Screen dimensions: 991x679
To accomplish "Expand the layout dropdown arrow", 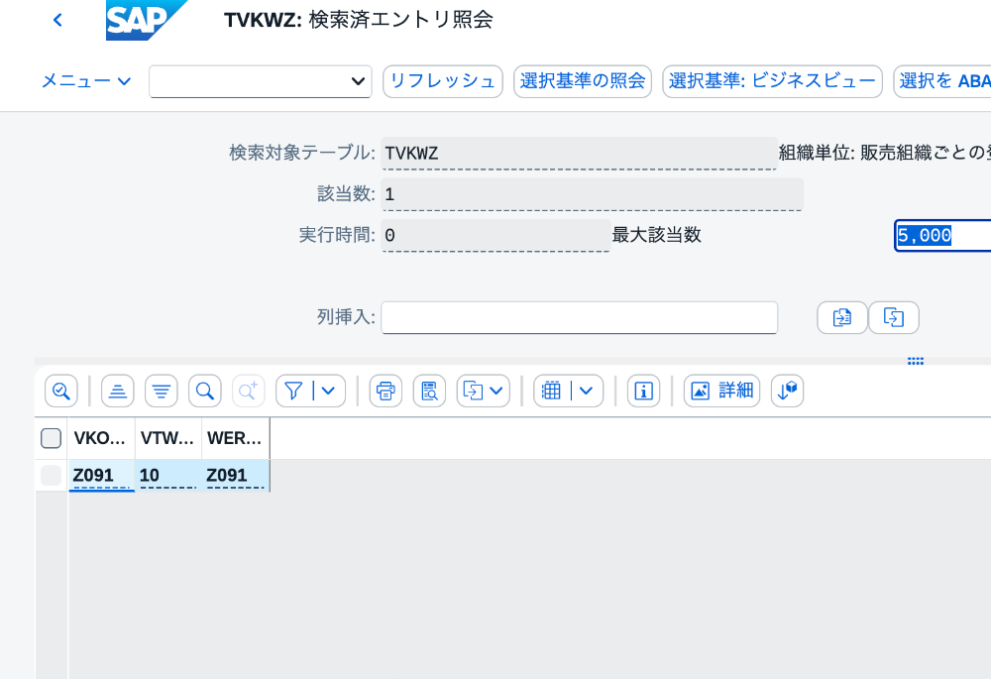I will [587, 391].
